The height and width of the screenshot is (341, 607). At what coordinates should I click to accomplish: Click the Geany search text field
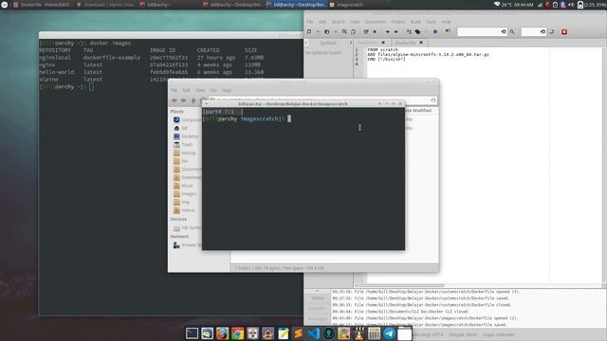pos(483,31)
